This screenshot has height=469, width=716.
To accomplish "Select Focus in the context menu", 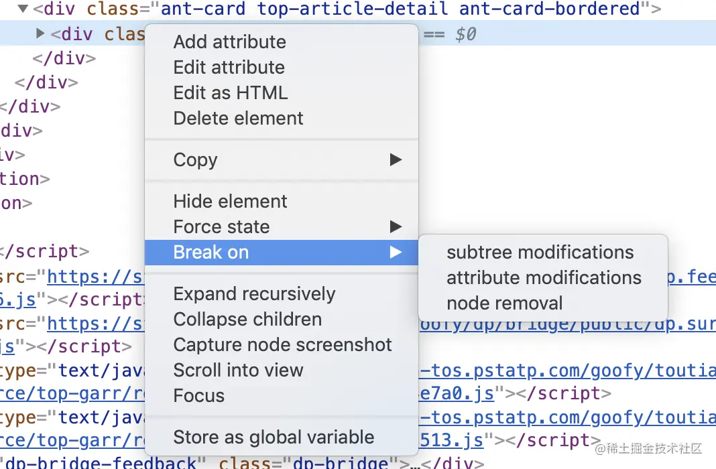I will (282, 396).
